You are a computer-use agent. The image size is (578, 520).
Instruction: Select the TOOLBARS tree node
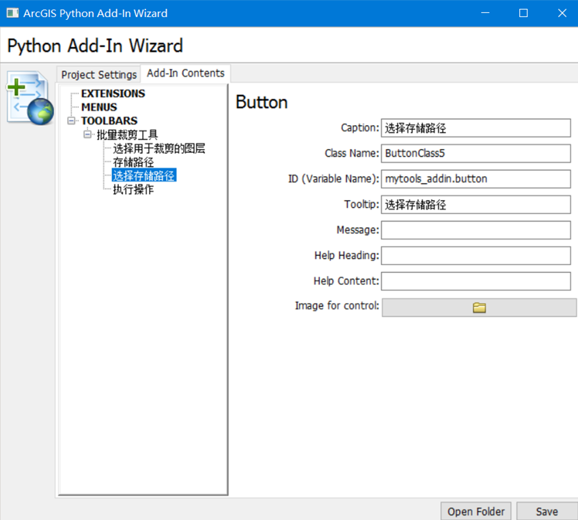[x=109, y=120]
